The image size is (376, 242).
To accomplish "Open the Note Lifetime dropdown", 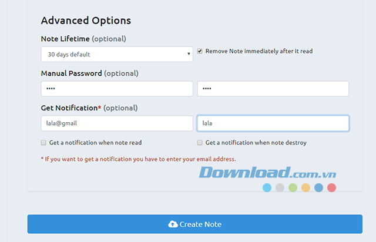I will tap(117, 55).
